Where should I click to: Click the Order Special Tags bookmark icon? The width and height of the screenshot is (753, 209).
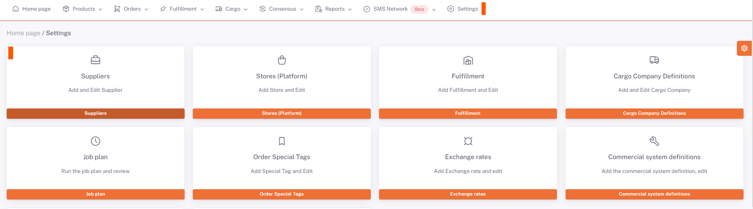tap(282, 141)
